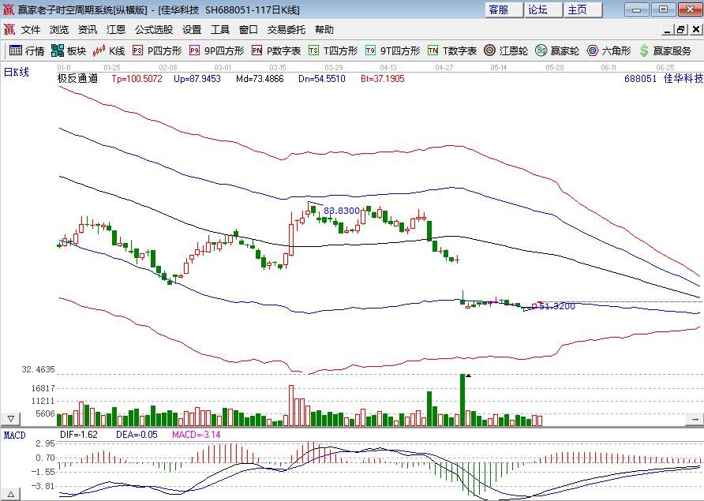The image size is (704, 501).
Task: Open the 窗口 menu
Action: pos(249,30)
